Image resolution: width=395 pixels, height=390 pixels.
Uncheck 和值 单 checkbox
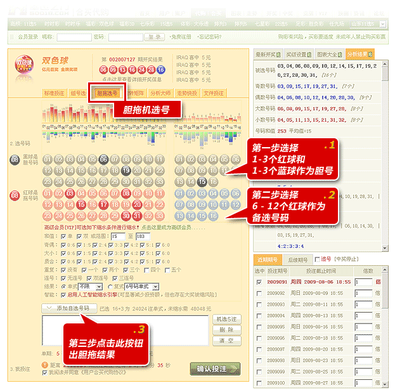click(x=63, y=237)
